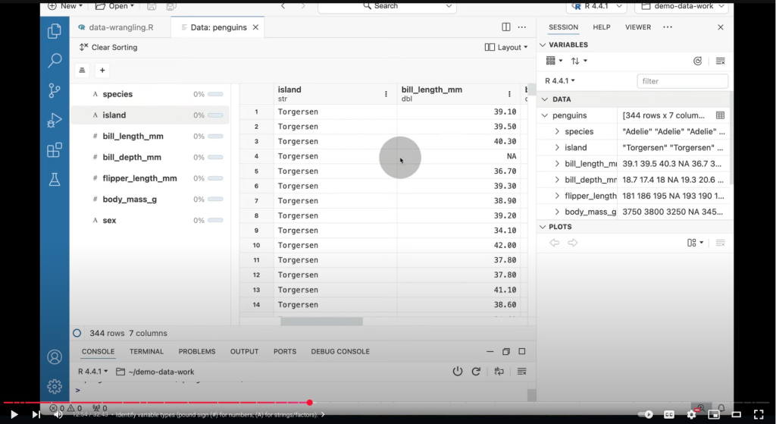
Task: Open the Testing flask view
Action: click(x=55, y=179)
